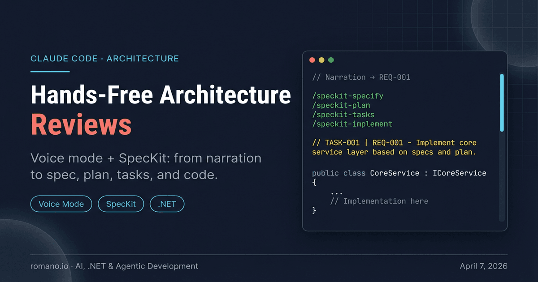Click the red traffic light dot
Screen dimensions: 538x282
(x=312, y=60)
